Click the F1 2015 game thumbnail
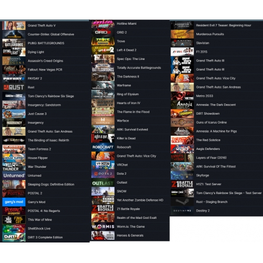Image resolution: width=263 pixels, height=263 pixels. [x=182, y=52]
